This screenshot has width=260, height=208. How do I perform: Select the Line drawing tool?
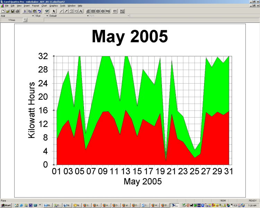point(61,11)
